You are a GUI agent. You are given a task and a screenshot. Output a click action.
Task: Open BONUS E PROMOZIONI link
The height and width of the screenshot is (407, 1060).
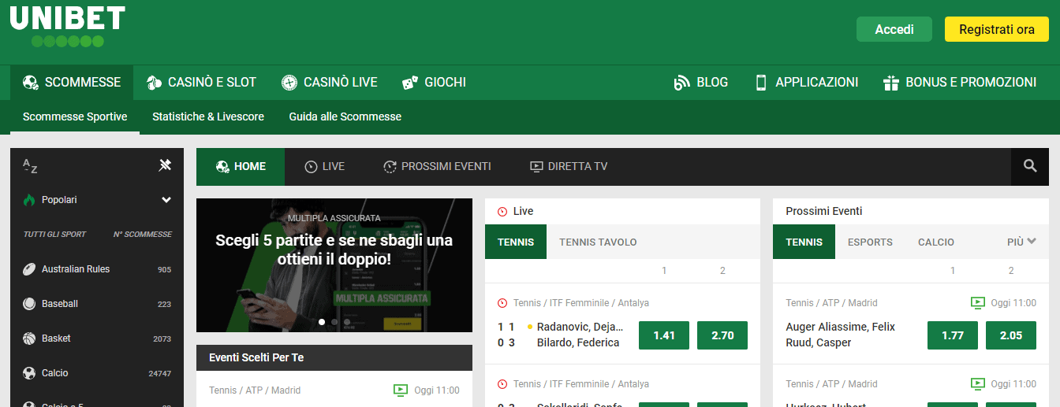click(960, 83)
